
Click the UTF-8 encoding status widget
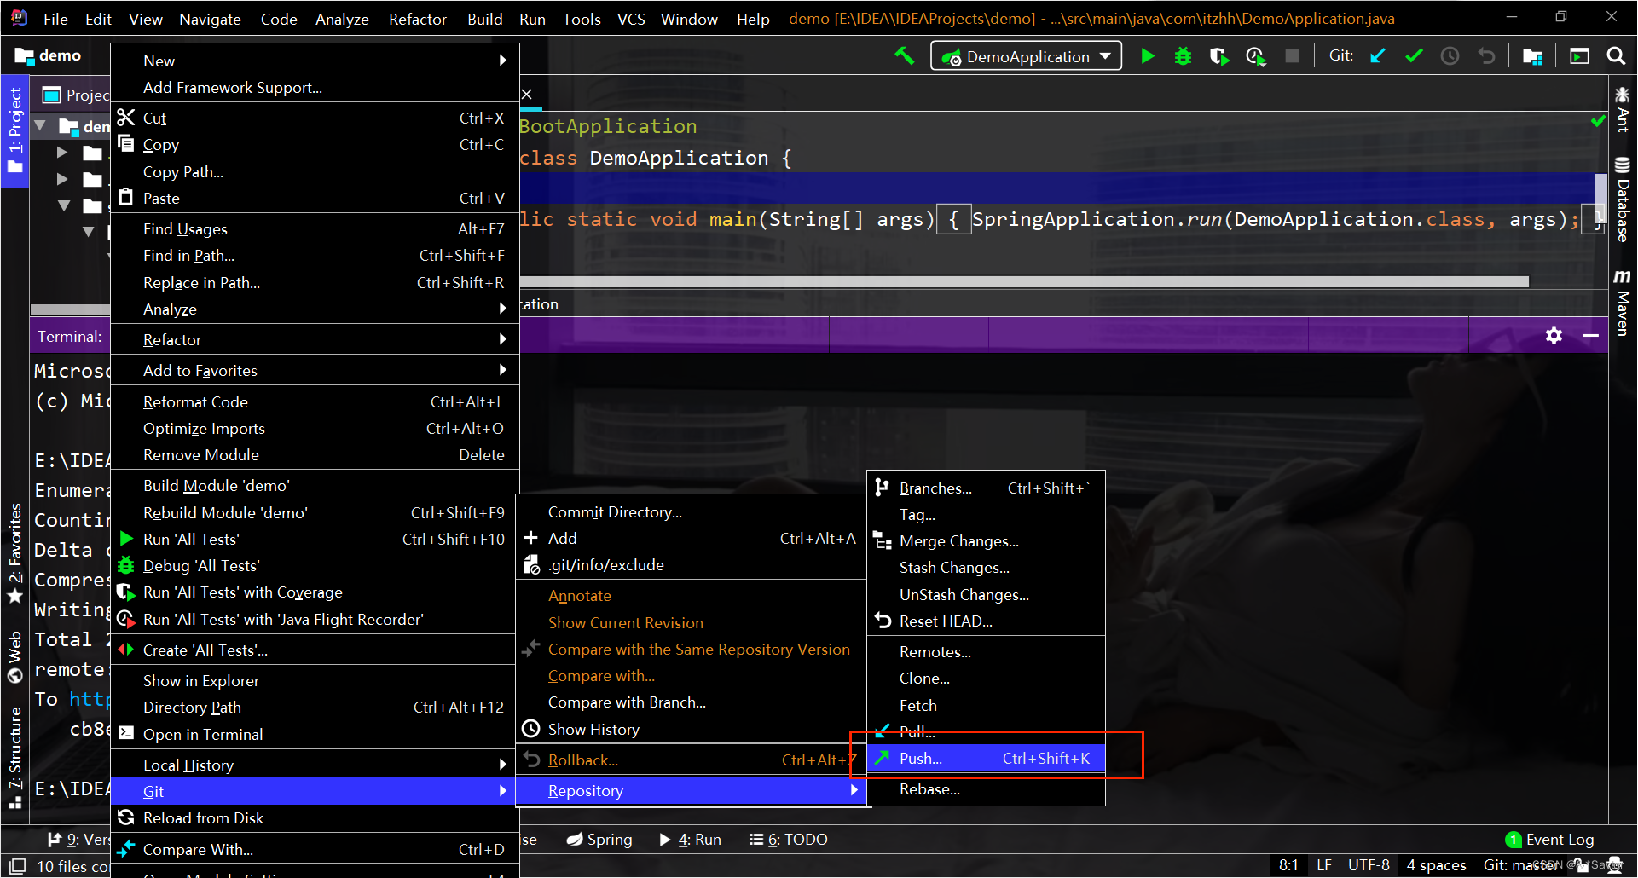(1369, 865)
